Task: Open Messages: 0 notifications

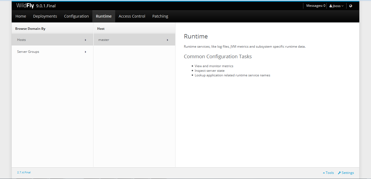Action: (x=316, y=6)
